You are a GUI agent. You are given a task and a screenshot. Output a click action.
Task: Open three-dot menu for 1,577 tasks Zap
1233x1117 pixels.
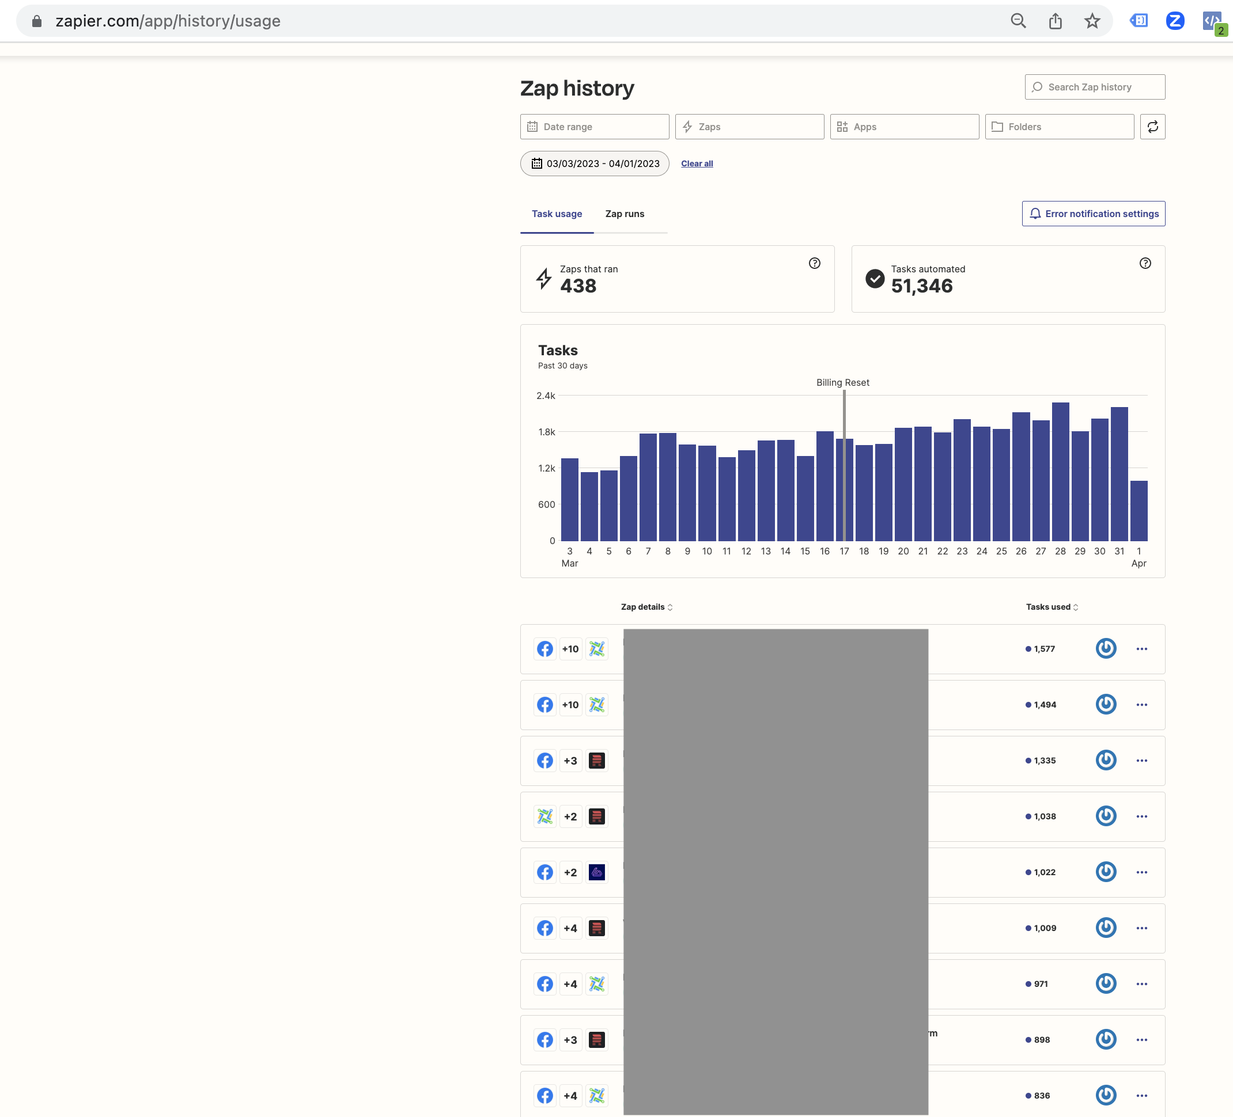pyautogui.click(x=1141, y=648)
